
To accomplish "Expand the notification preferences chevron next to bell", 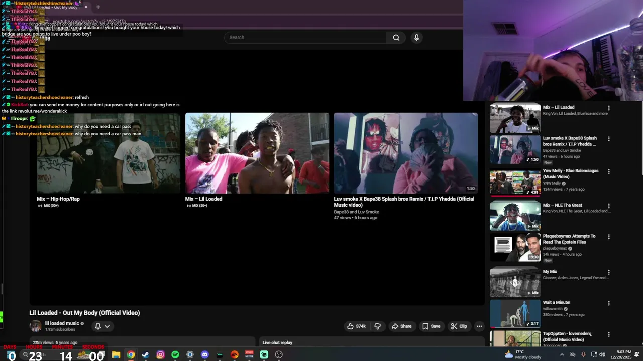I will click(107, 326).
